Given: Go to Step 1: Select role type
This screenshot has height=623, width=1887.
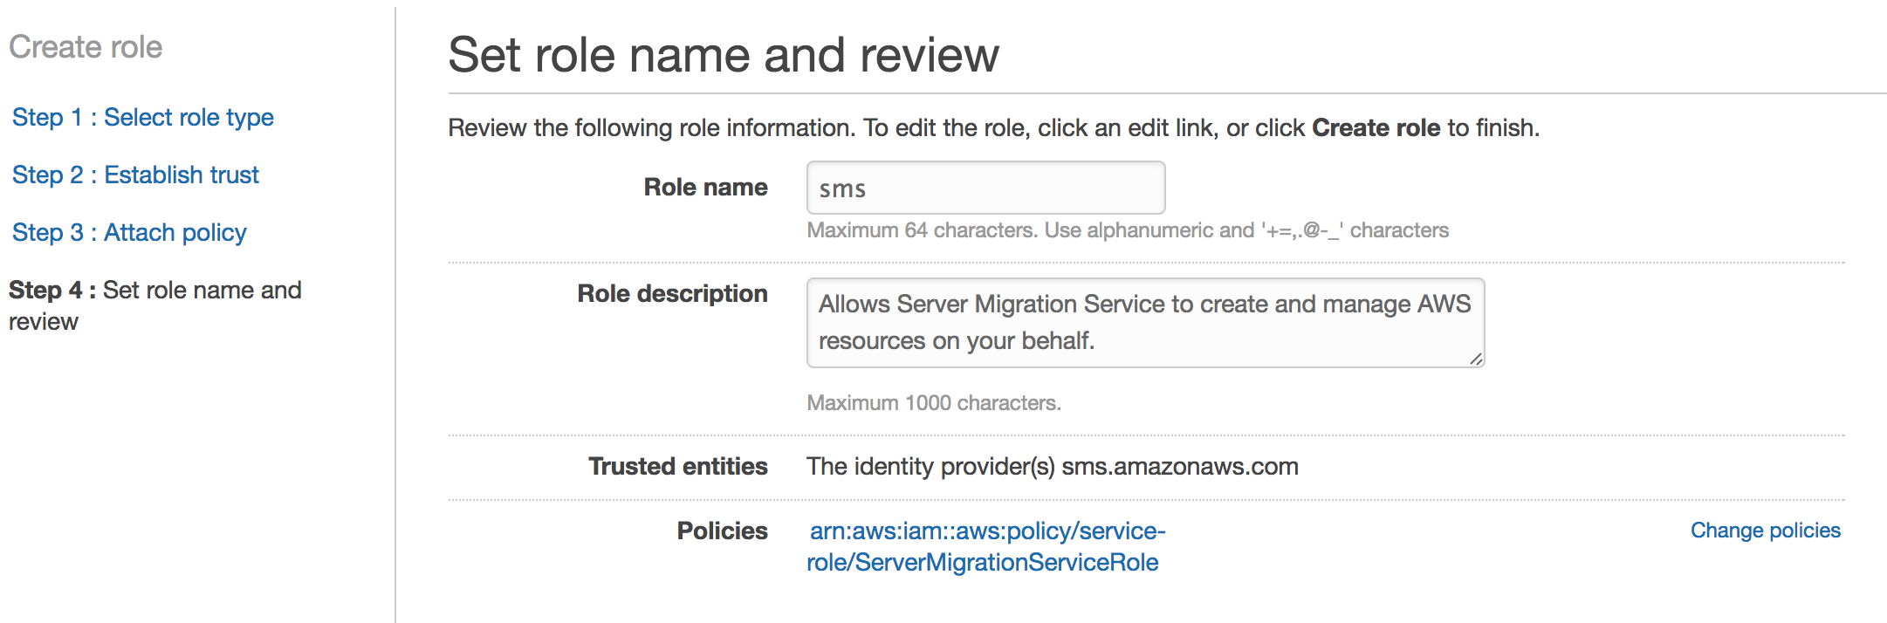Looking at the screenshot, I should [142, 117].
